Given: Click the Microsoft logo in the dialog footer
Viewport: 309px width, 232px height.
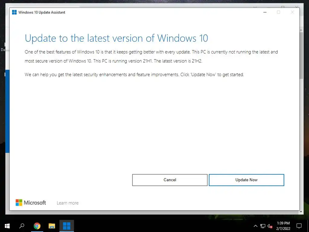Looking at the screenshot, I should (31, 203).
